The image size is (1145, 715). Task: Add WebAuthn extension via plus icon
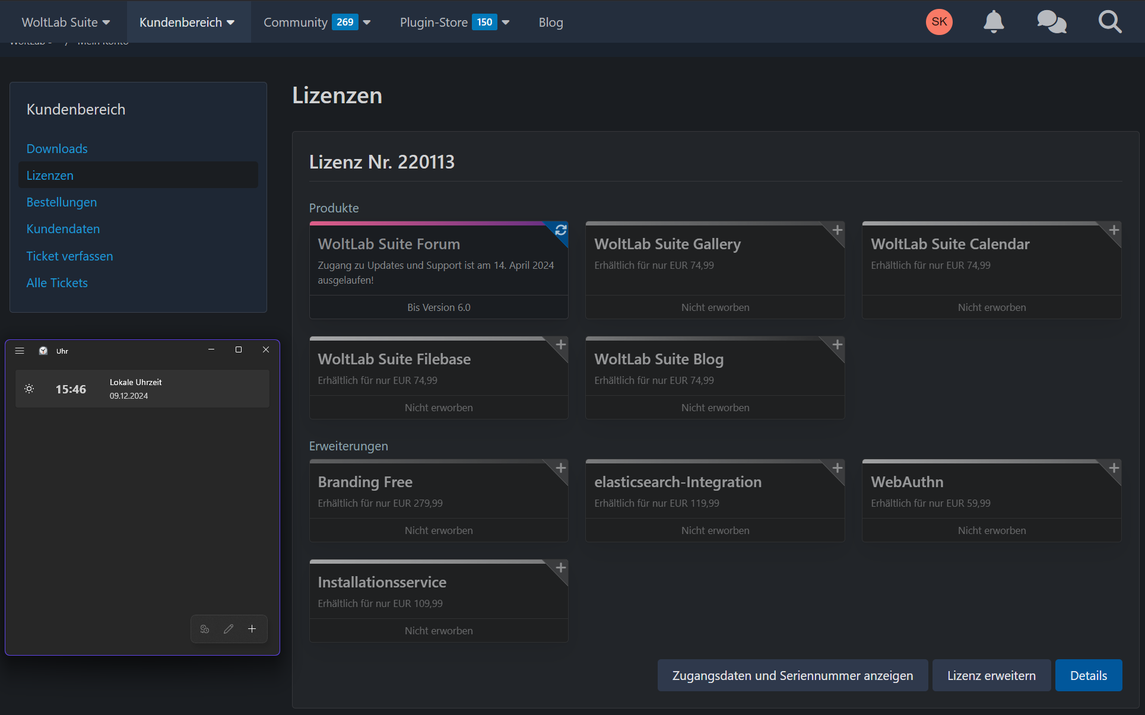click(x=1114, y=468)
